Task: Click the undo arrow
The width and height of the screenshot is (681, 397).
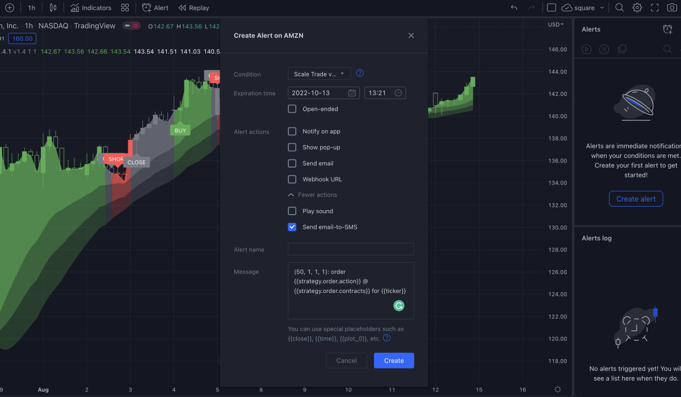Action: pos(514,8)
